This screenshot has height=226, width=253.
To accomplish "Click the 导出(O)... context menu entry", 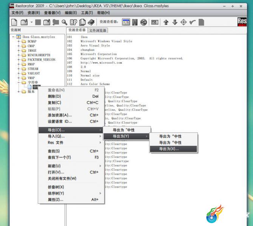I will tap(71, 130).
